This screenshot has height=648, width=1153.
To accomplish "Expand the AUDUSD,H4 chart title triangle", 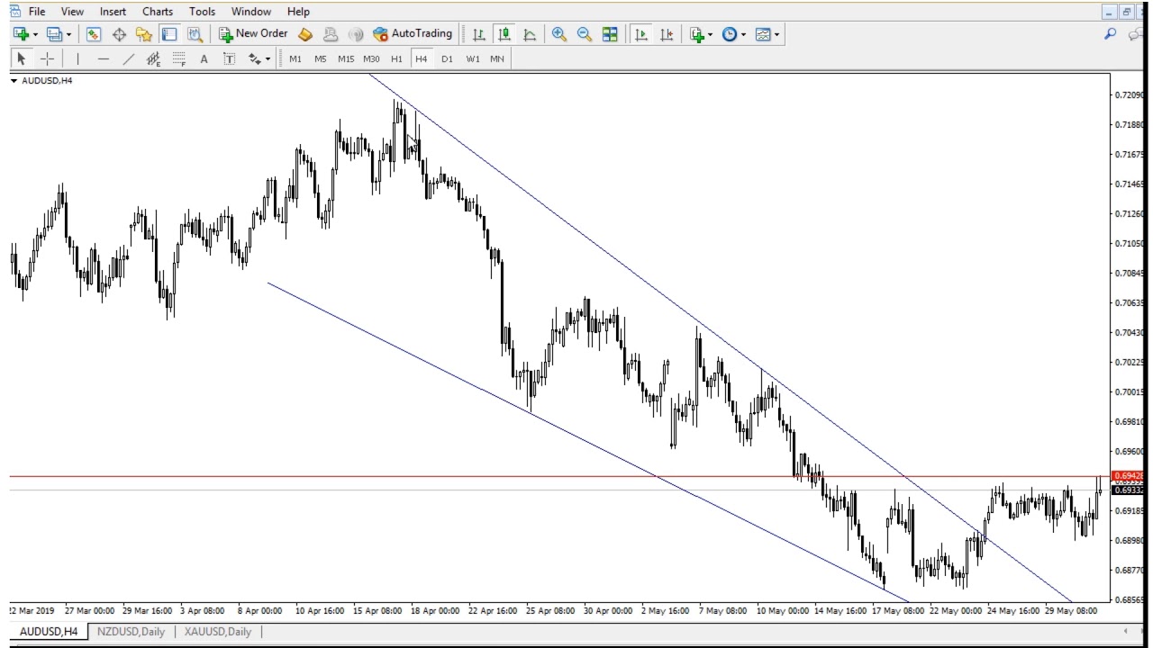I will (14, 81).
